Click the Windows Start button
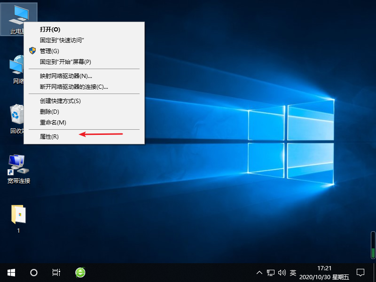The height and width of the screenshot is (282, 376). click(x=10, y=273)
